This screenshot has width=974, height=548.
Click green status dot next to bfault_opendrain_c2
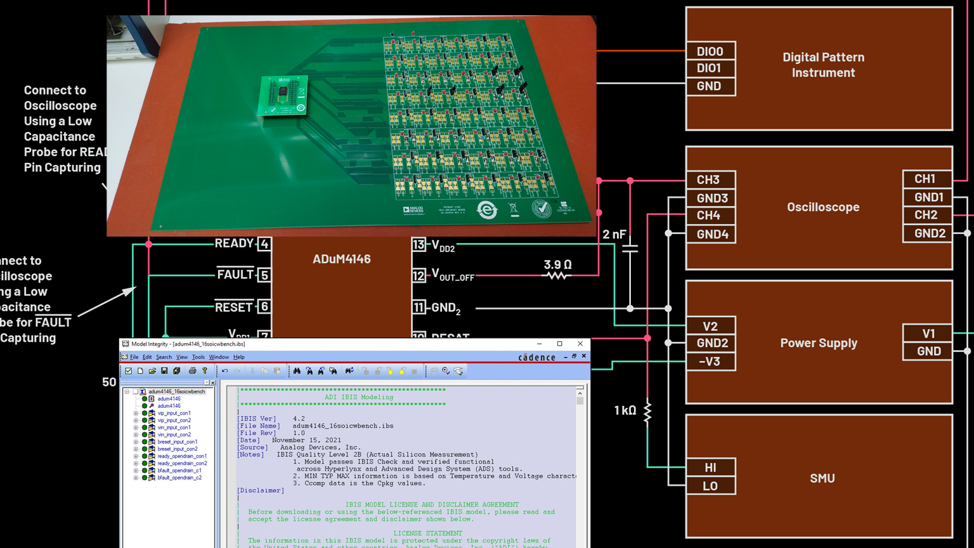(145, 478)
